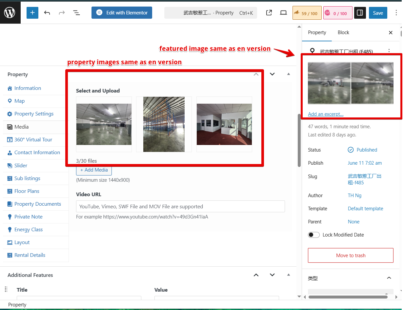Click the WordPress logo icon
This screenshot has height=310, width=404.
pyautogui.click(x=10, y=12)
